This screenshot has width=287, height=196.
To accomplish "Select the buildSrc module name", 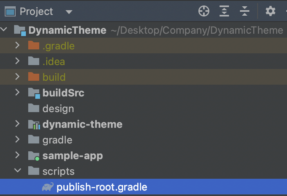I will coord(64,93).
